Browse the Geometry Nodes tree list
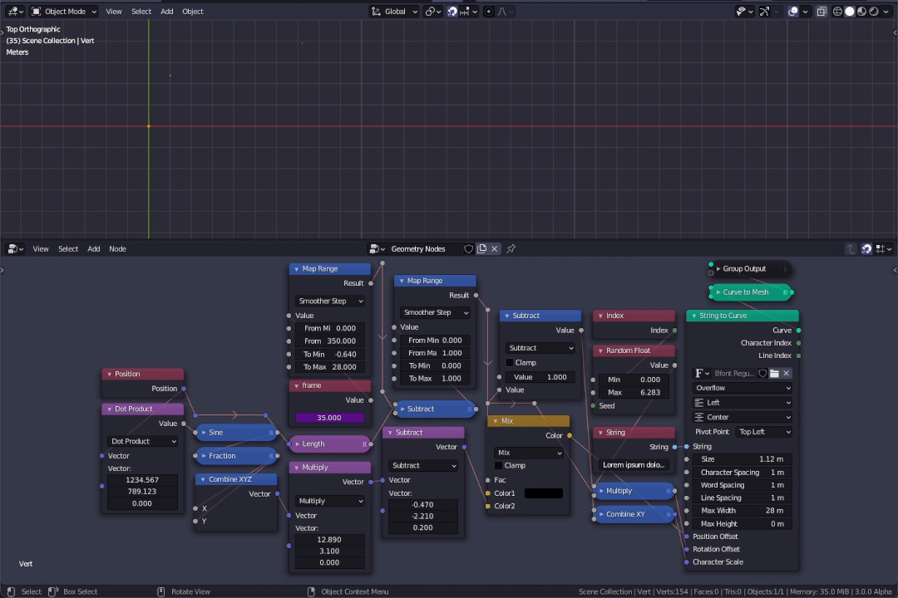Image resolution: width=898 pixels, height=598 pixels. tap(377, 249)
